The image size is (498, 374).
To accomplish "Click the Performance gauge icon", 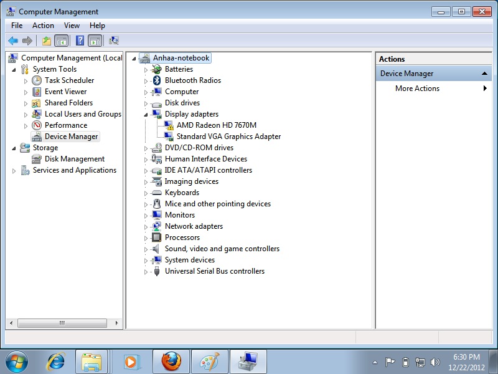I will tap(37, 125).
